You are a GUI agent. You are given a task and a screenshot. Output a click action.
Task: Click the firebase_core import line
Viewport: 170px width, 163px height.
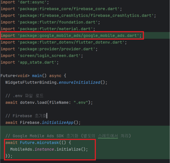[x=61, y=9]
